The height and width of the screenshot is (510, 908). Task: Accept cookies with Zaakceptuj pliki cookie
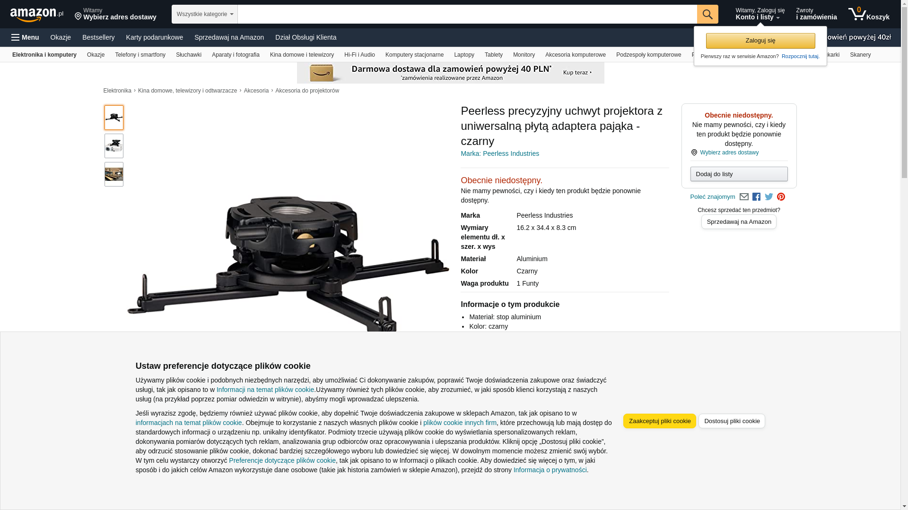(x=659, y=421)
